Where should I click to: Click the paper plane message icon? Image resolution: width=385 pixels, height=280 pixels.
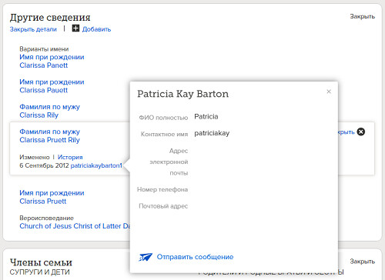click(x=146, y=257)
